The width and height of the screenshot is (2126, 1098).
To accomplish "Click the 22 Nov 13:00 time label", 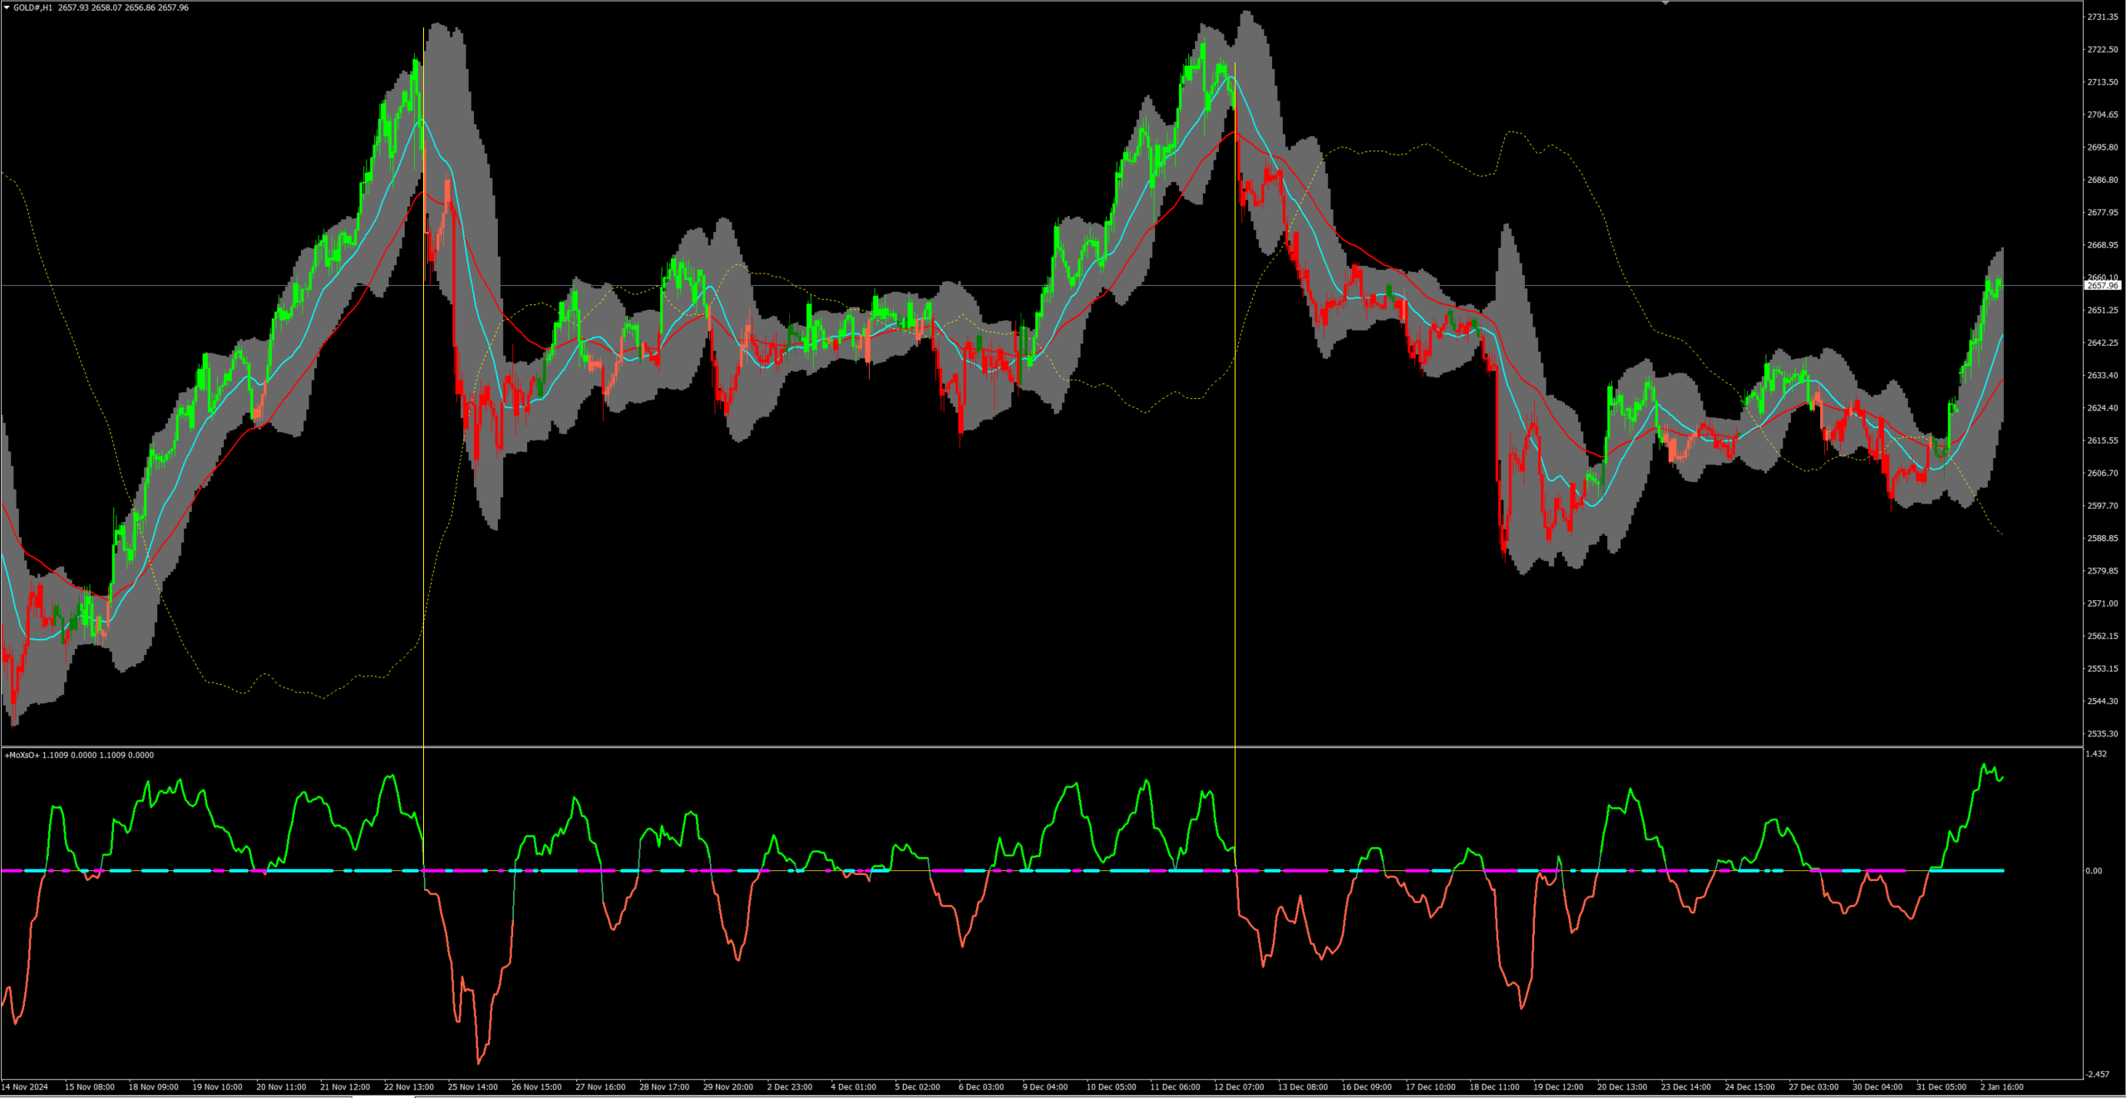I will coord(408,1086).
